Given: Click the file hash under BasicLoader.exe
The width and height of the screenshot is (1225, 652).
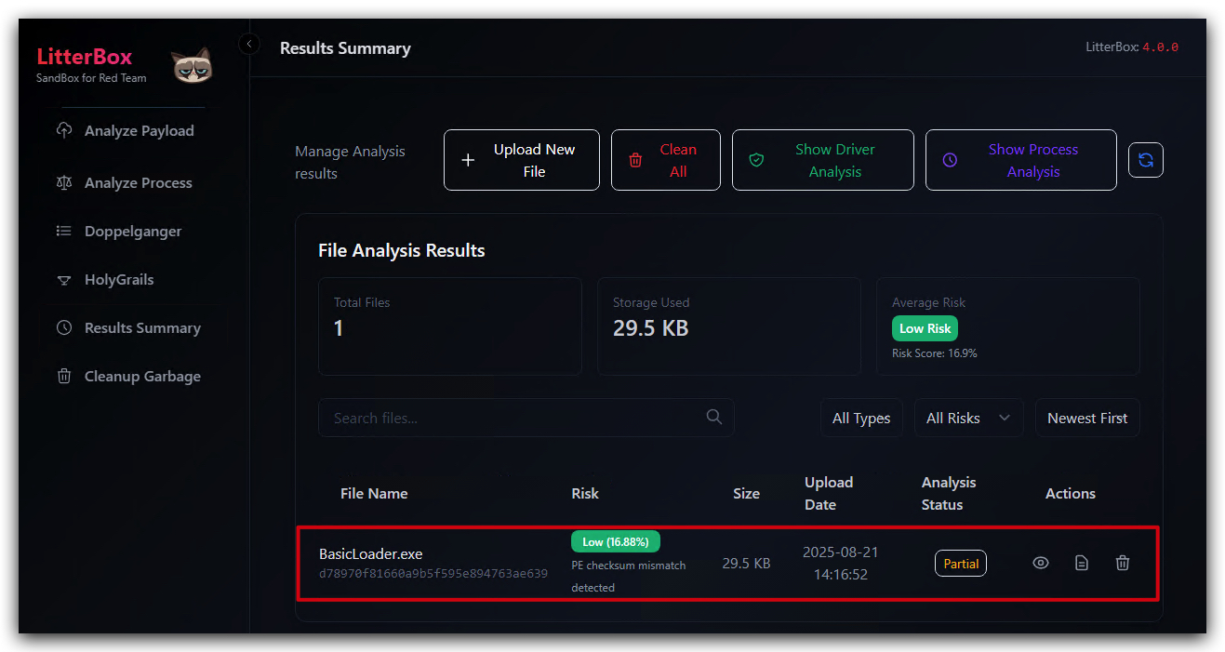Looking at the screenshot, I should click(433, 574).
